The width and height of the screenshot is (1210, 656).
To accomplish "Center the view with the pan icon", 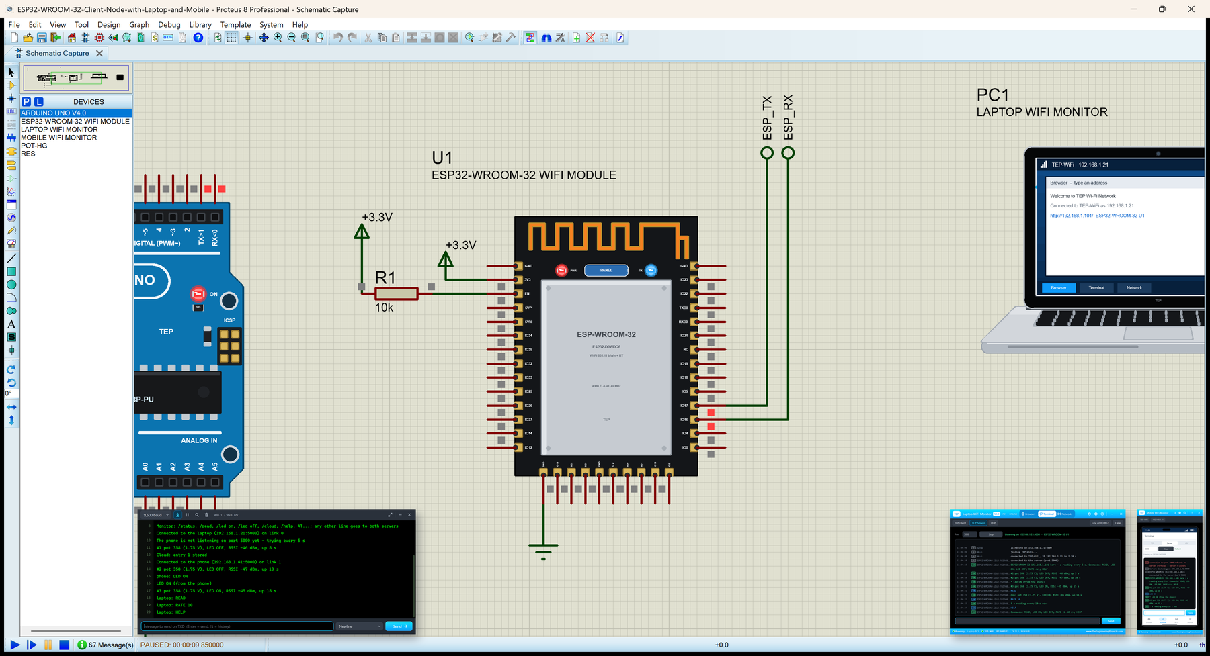I will 264,38.
